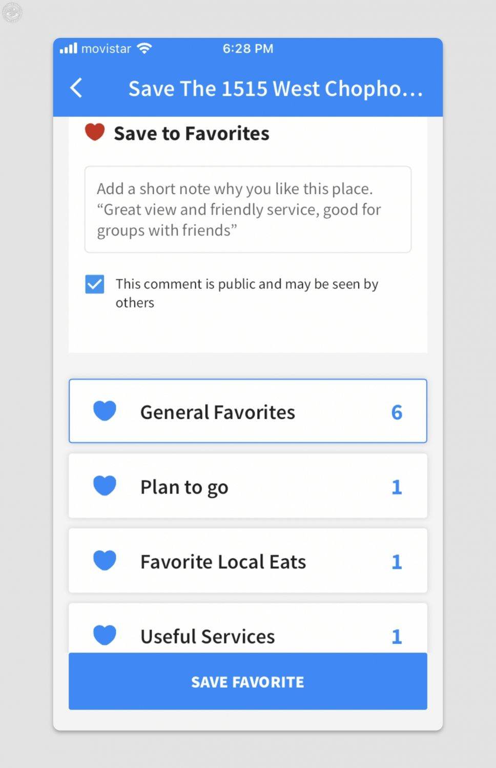Tap the count badge showing 6 favorites
This screenshot has height=768, width=496.
pyautogui.click(x=397, y=411)
